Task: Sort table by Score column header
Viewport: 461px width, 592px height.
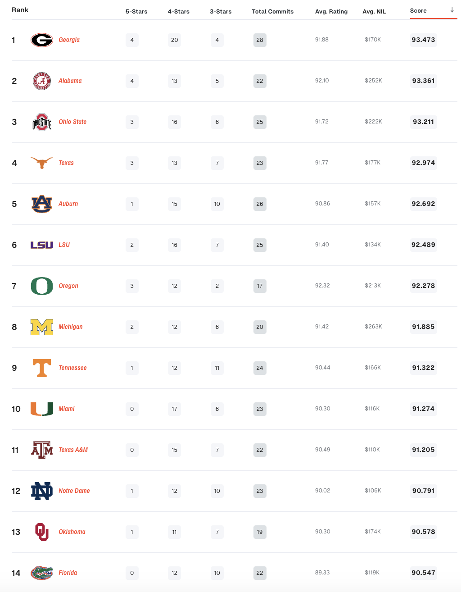Action: (x=418, y=11)
